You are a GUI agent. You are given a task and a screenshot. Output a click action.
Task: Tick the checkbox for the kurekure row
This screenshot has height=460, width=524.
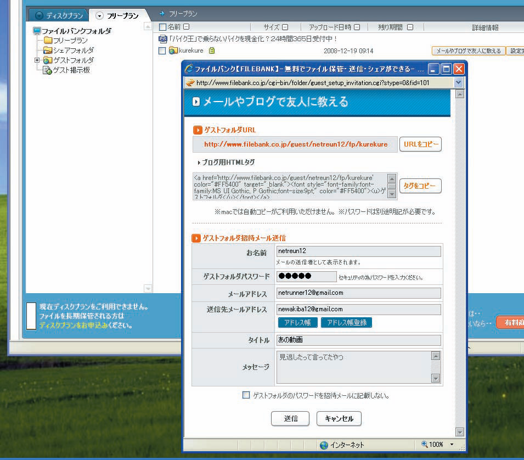pos(162,51)
